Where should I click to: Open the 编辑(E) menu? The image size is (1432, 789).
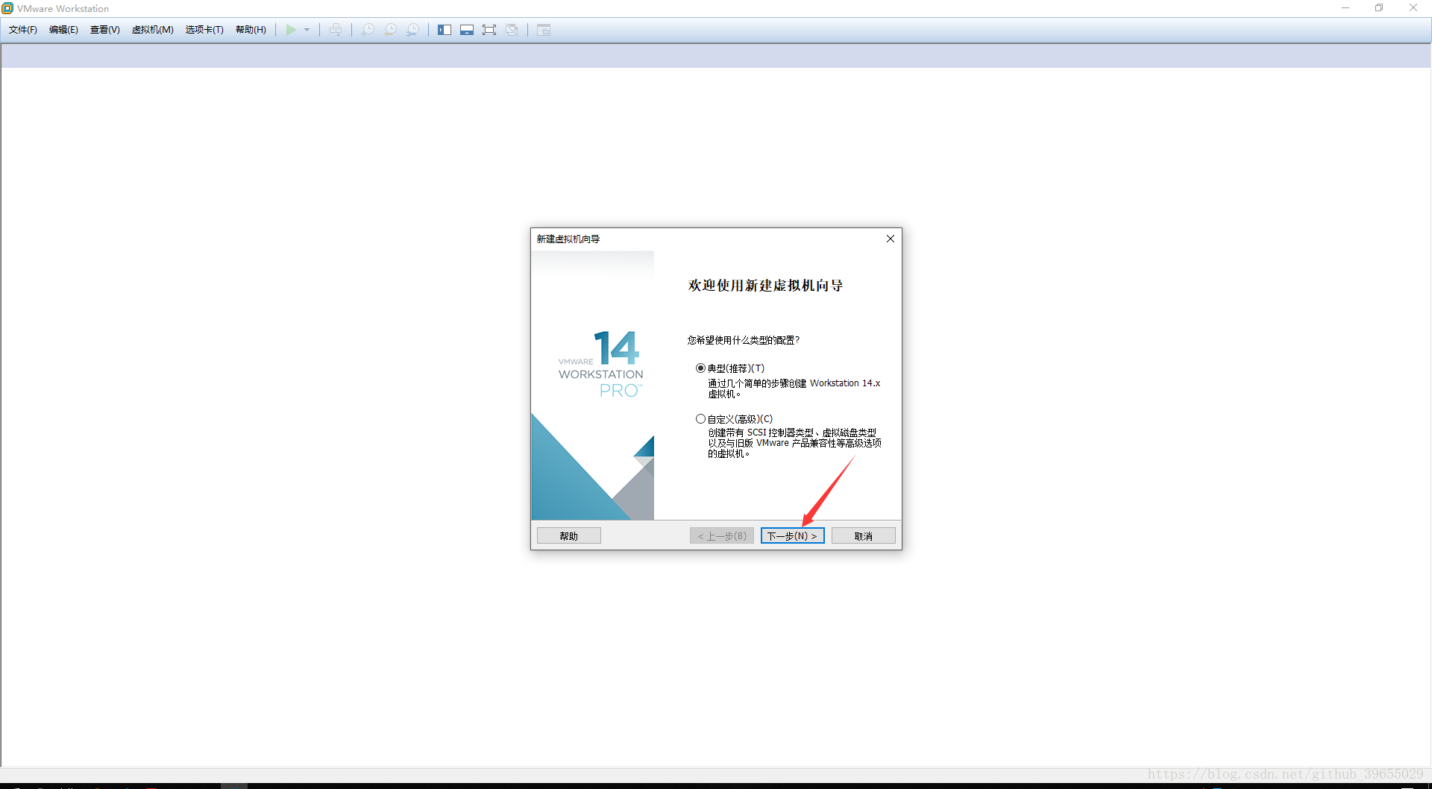click(x=63, y=30)
